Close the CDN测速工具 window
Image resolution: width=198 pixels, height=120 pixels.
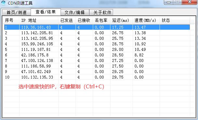pos(190,2)
